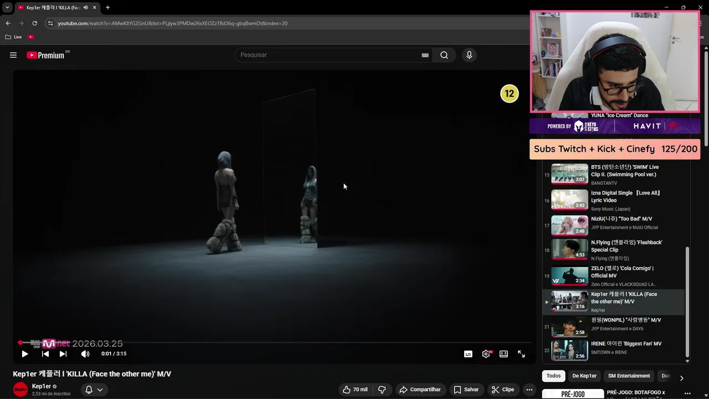Click the '12' age rating badge
This screenshot has width=709, height=399.
tap(509, 94)
